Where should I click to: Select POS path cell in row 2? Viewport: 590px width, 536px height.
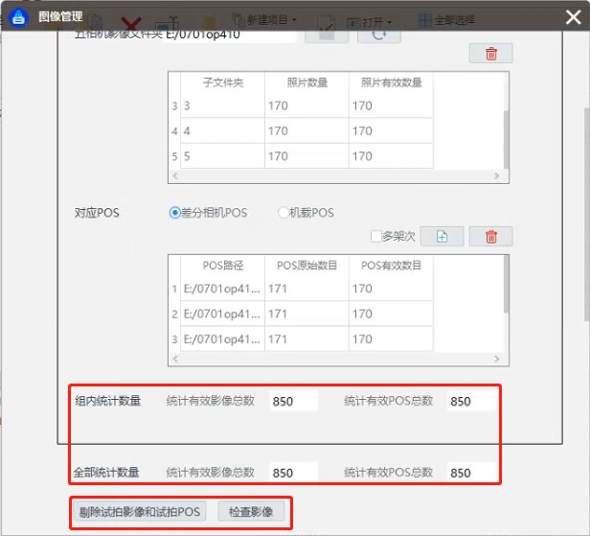click(223, 314)
